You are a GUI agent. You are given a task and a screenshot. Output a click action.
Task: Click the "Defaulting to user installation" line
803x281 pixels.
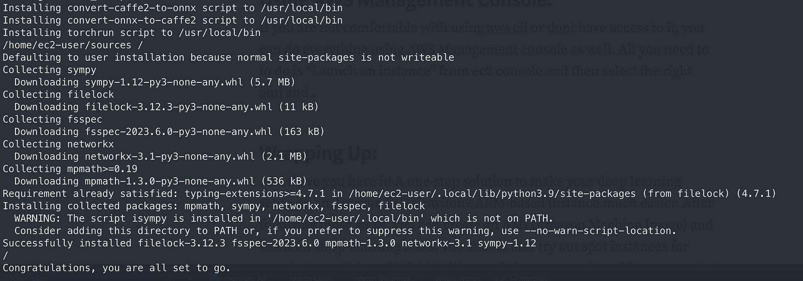tap(228, 57)
